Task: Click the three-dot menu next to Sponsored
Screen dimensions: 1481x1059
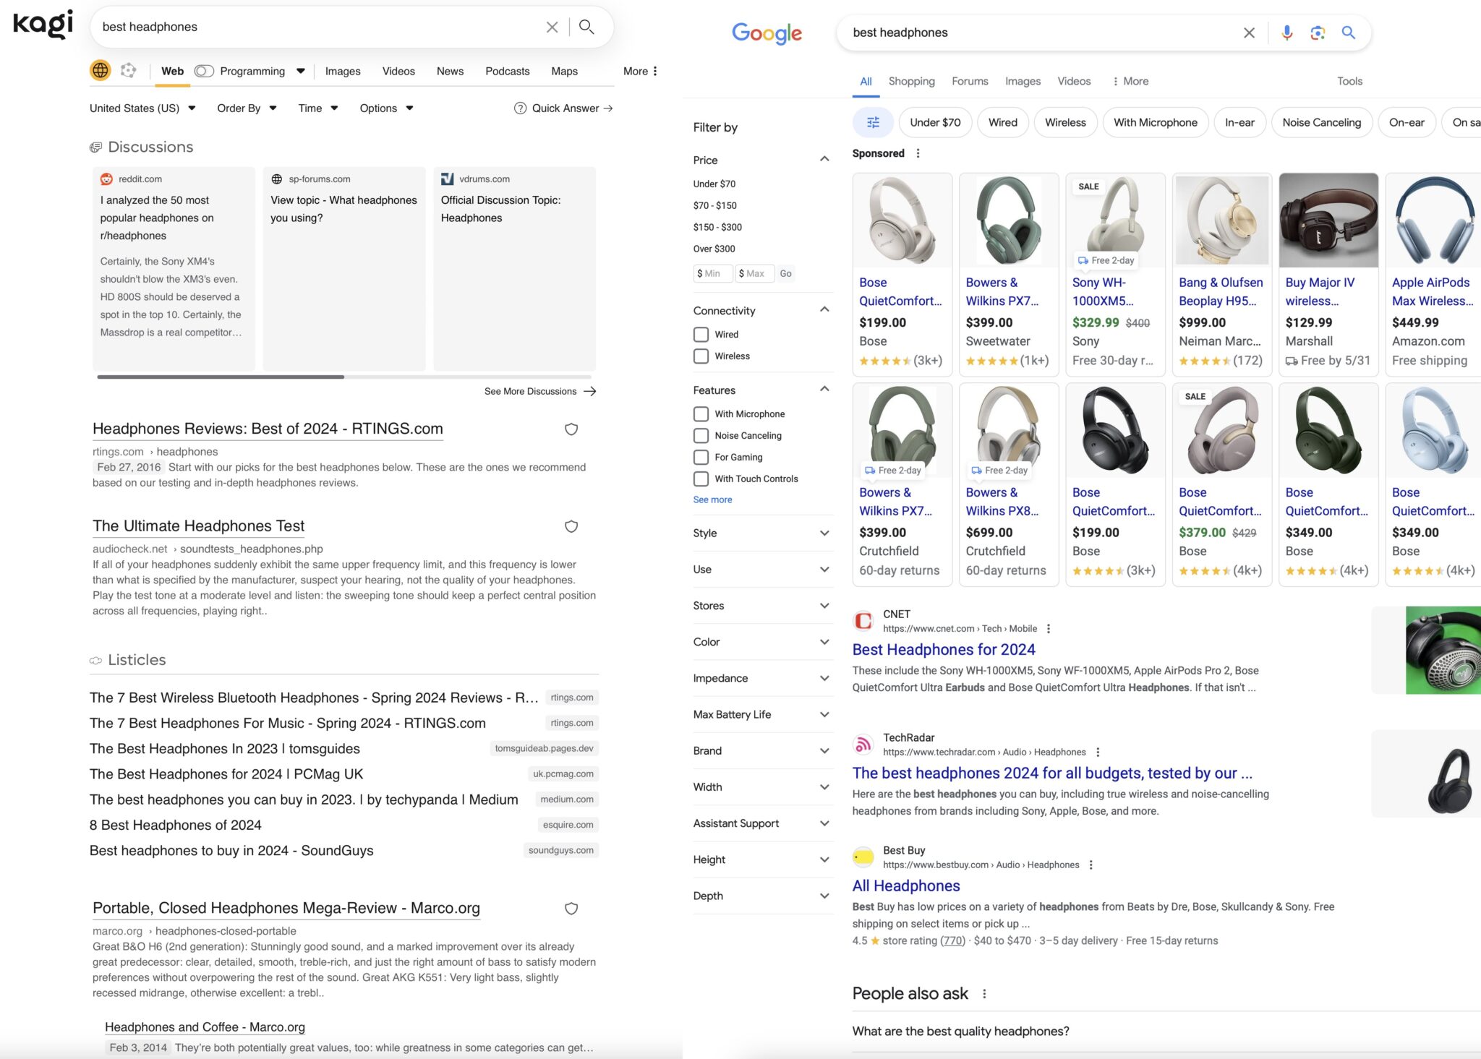Action: [918, 153]
